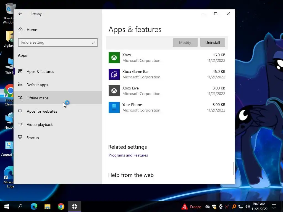283x212 pixels.
Task: Select the Your Phone app icon
Action: point(114,107)
